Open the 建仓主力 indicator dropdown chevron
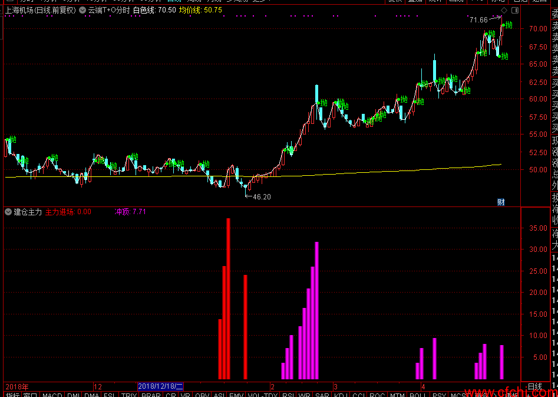Image resolution: width=558 pixels, height=397 pixels. coord(8,212)
